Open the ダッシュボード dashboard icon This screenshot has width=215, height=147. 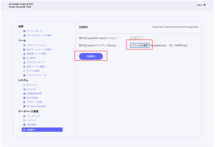click(24, 31)
